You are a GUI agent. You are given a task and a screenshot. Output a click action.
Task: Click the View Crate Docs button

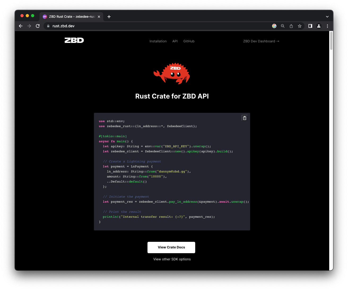click(x=171, y=247)
